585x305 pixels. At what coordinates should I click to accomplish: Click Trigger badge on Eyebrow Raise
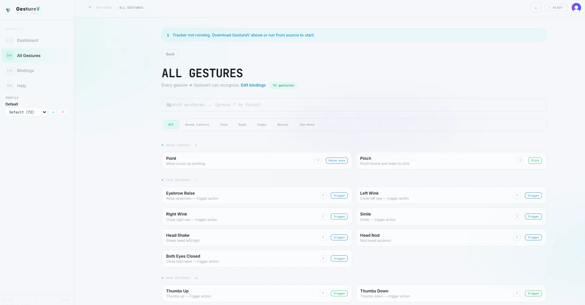coord(339,196)
